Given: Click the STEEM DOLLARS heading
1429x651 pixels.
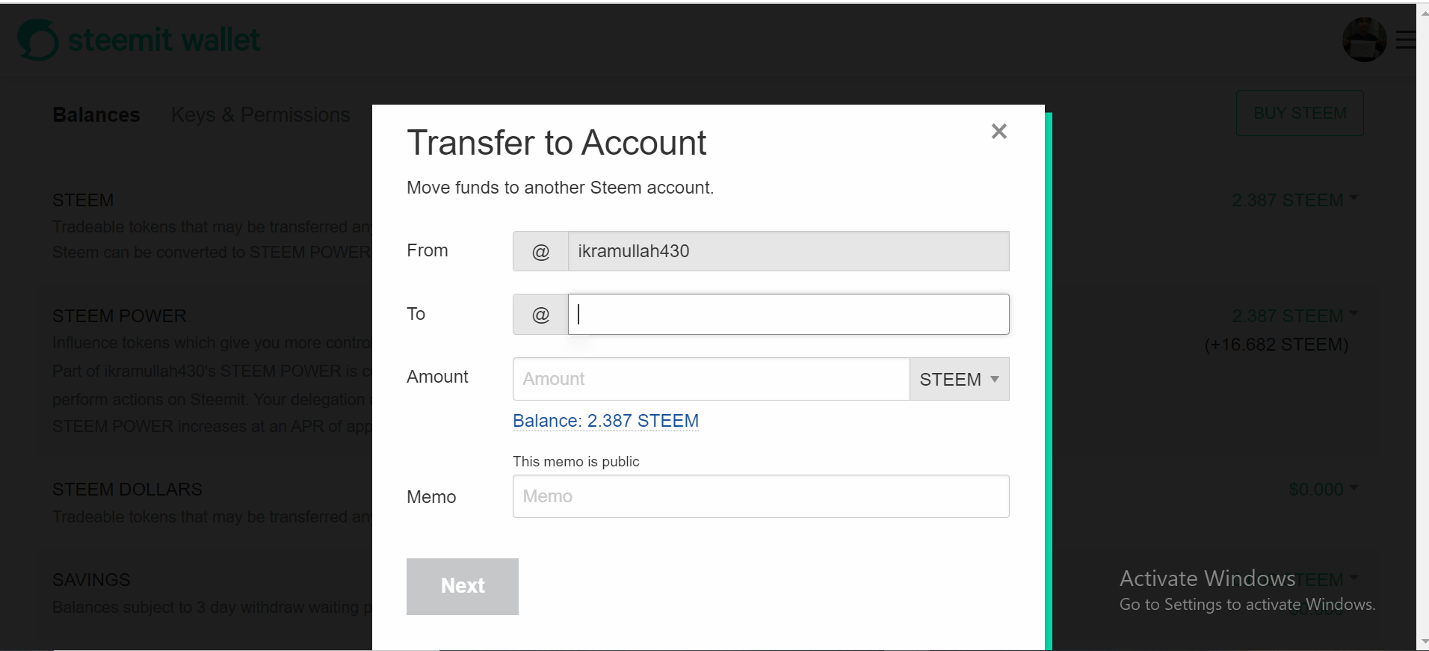Looking at the screenshot, I should [x=127, y=490].
